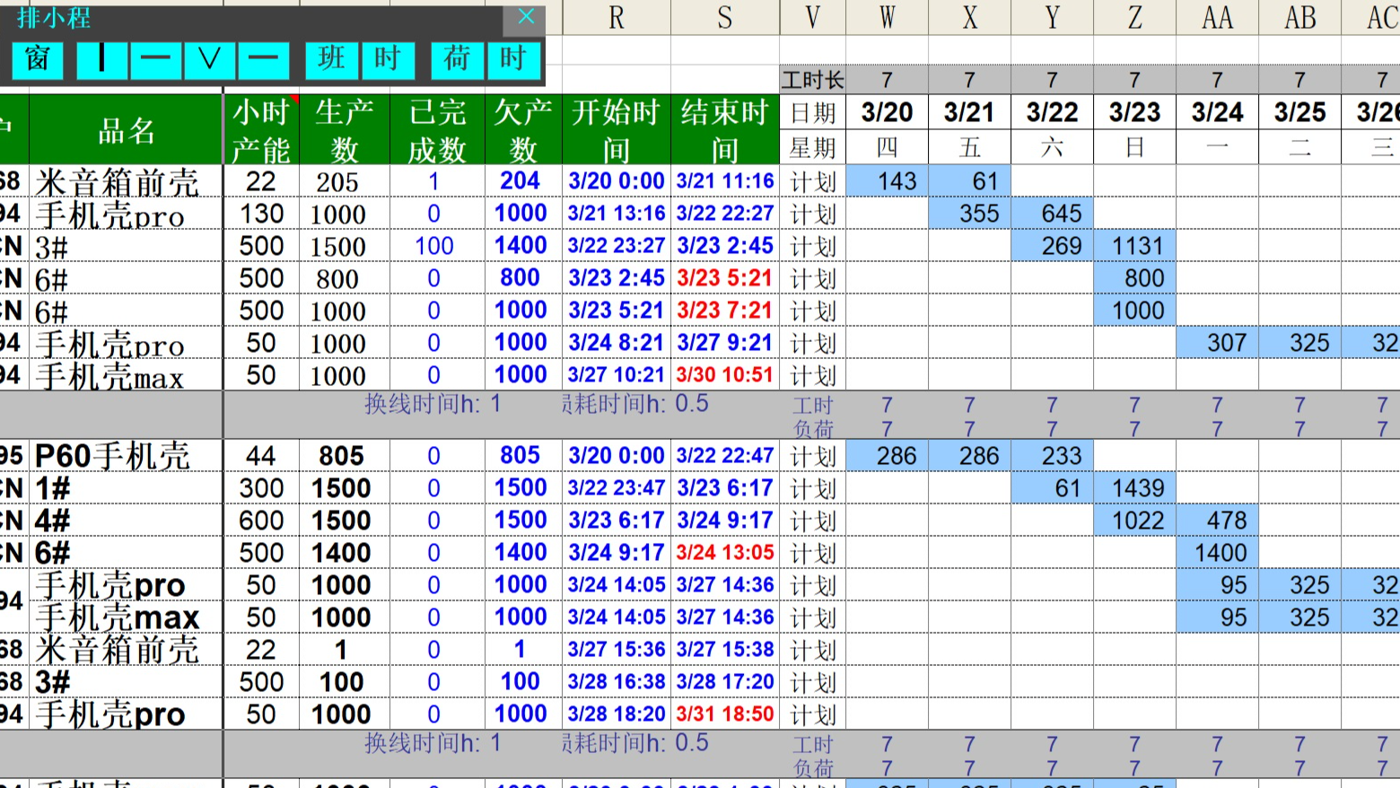Viewport: 1400px width, 788px height.
Task: Select column X header
Action: point(970,17)
